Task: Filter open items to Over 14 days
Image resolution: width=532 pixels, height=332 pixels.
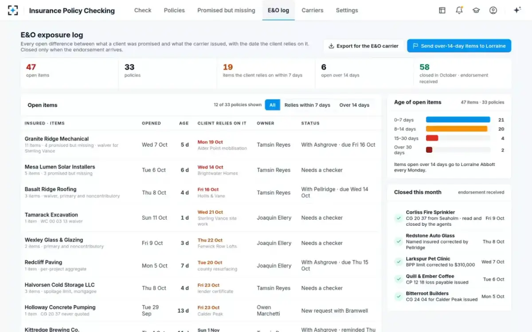Action: pos(354,105)
